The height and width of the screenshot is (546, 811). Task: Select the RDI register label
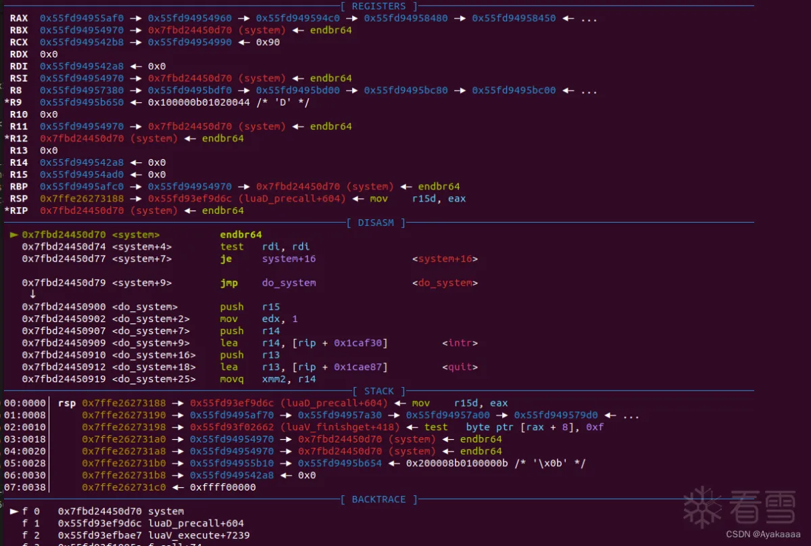point(19,66)
